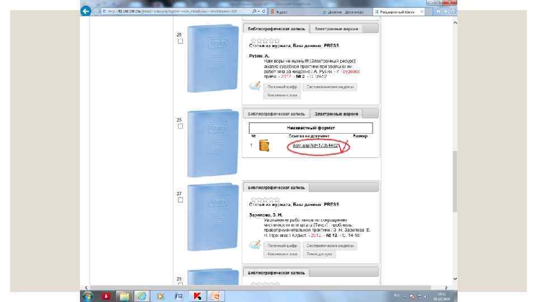
Task: Tick the checkbox for record 26
Action: [x=181, y=126]
